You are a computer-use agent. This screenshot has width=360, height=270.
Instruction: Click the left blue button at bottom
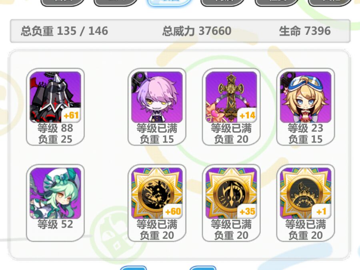click(x=133, y=268)
